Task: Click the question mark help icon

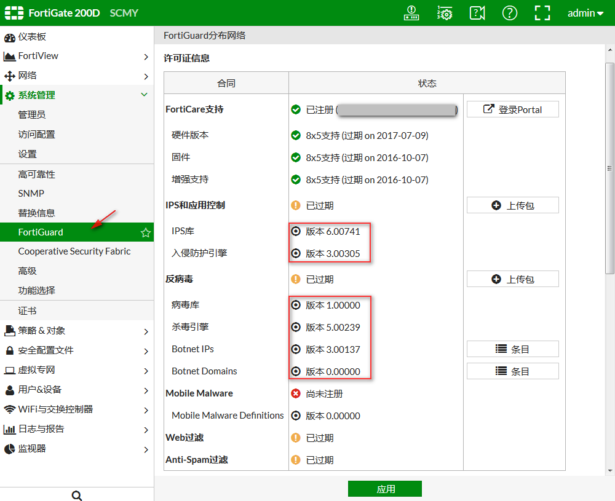Action: (509, 13)
